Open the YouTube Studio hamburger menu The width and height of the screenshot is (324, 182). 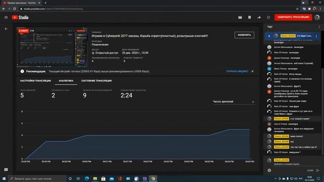pos(6,18)
